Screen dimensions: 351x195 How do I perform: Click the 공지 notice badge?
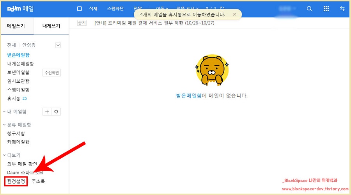tap(82, 23)
